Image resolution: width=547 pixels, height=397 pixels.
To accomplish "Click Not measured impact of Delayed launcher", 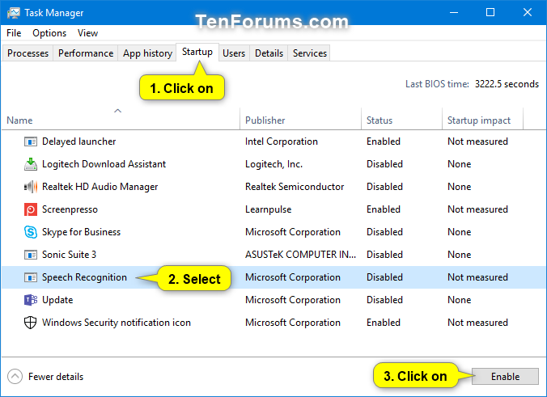I will 477,141.
